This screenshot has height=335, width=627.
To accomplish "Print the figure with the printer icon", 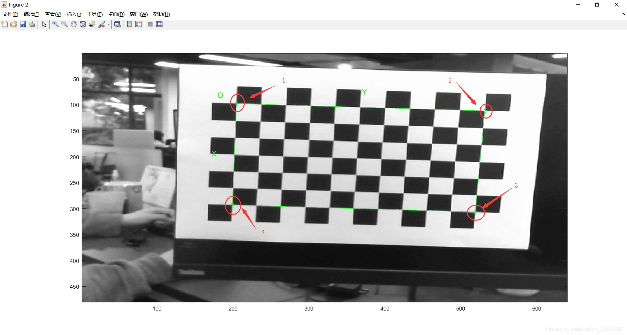I will [32, 24].
